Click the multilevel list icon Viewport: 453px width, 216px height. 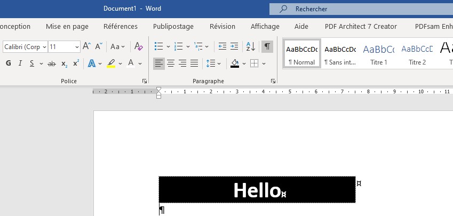(198, 46)
